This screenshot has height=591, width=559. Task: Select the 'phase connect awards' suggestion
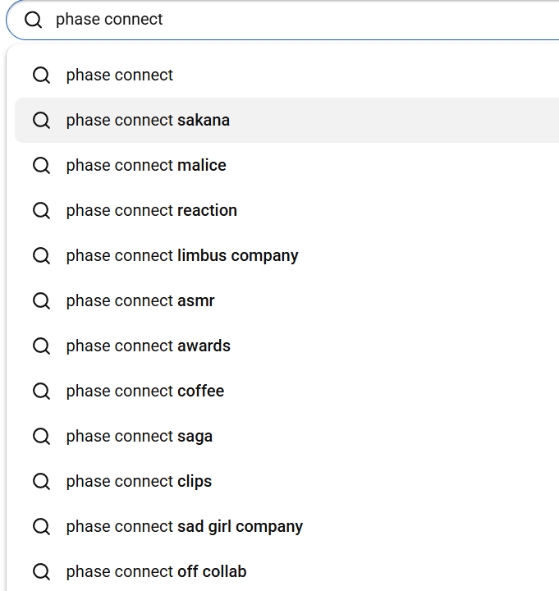149,346
